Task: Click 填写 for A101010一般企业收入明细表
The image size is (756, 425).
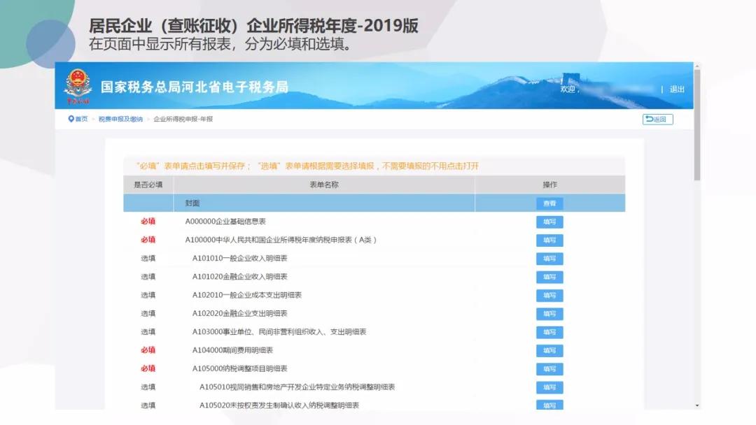Action: (x=549, y=259)
